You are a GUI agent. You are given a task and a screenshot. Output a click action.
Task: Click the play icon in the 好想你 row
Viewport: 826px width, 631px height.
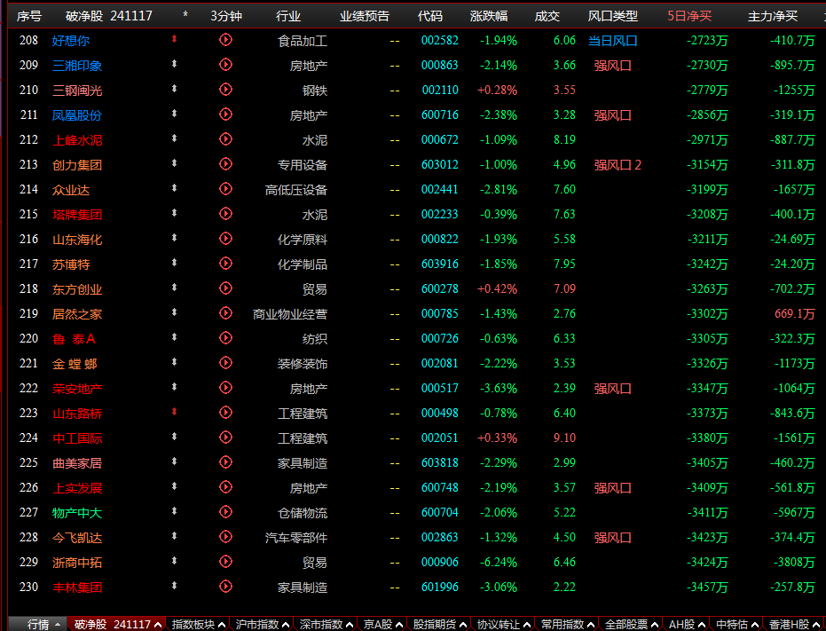coord(225,40)
